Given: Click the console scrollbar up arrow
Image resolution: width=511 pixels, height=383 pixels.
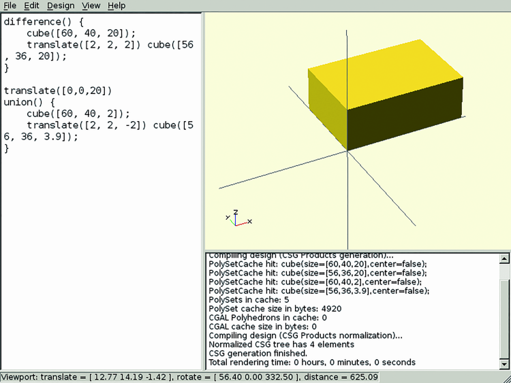Looking at the screenshot, I should point(504,259).
